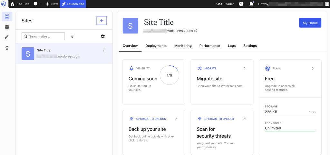
Task: Open the Themes brush icon in sidebar
Action: coord(7,37)
